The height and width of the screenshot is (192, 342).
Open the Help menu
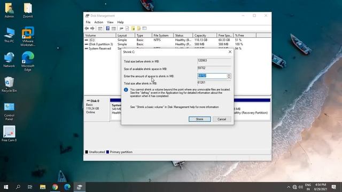coord(120,22)
